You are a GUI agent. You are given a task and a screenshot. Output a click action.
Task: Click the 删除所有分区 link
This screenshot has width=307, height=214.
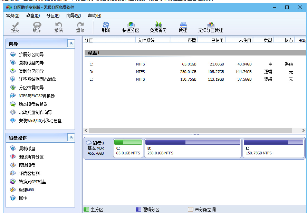pyautogui.click(x=31, y=157)
